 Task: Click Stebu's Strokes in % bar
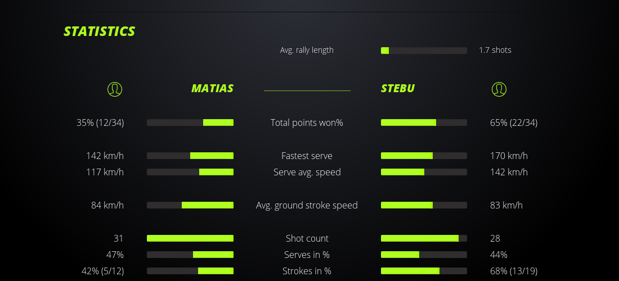[424, 271]
